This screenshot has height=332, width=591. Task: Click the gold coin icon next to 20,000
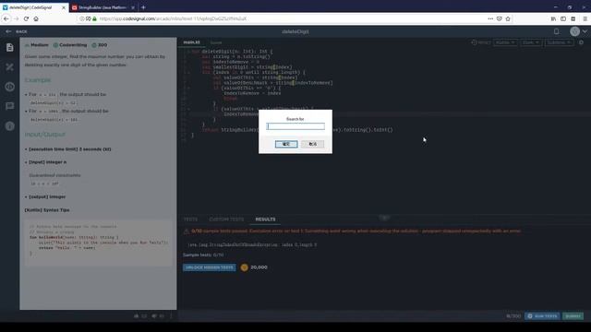point(244,267)
